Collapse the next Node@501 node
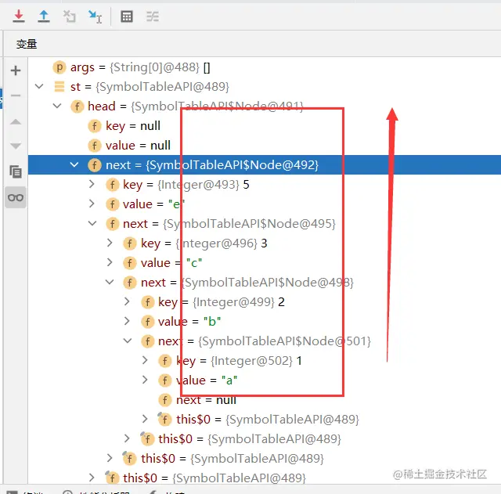Image resolution: width=501 pixels, height=494 pixels. (x=128, y=341)
